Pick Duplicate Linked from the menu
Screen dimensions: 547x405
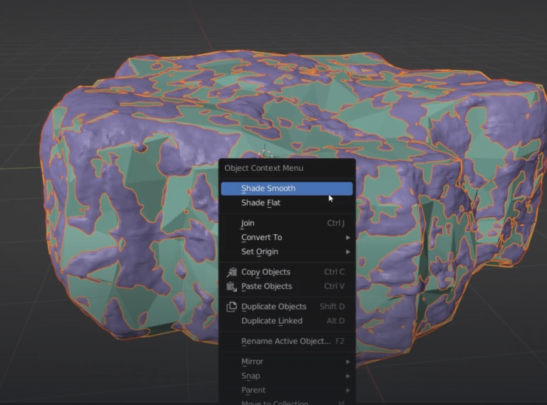point(271,321)
